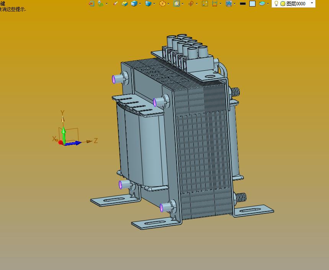Select the blue shaded cube icon
The width and height of the screenshot is (329, 270).
point(134,3)
